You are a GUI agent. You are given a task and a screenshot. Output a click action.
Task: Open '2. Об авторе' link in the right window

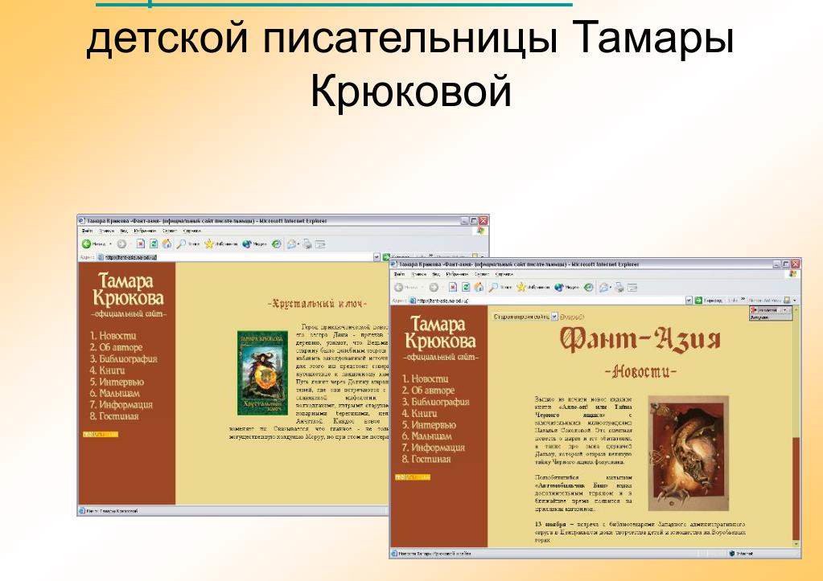click(x=428, y=390)
